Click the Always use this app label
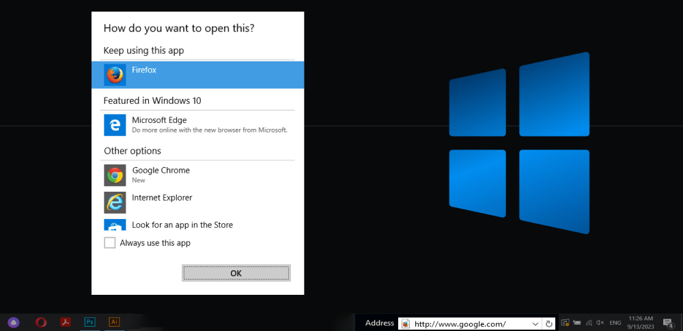This screenshot has width=683, height=331. pyautogui.click(x=155, y=243)
